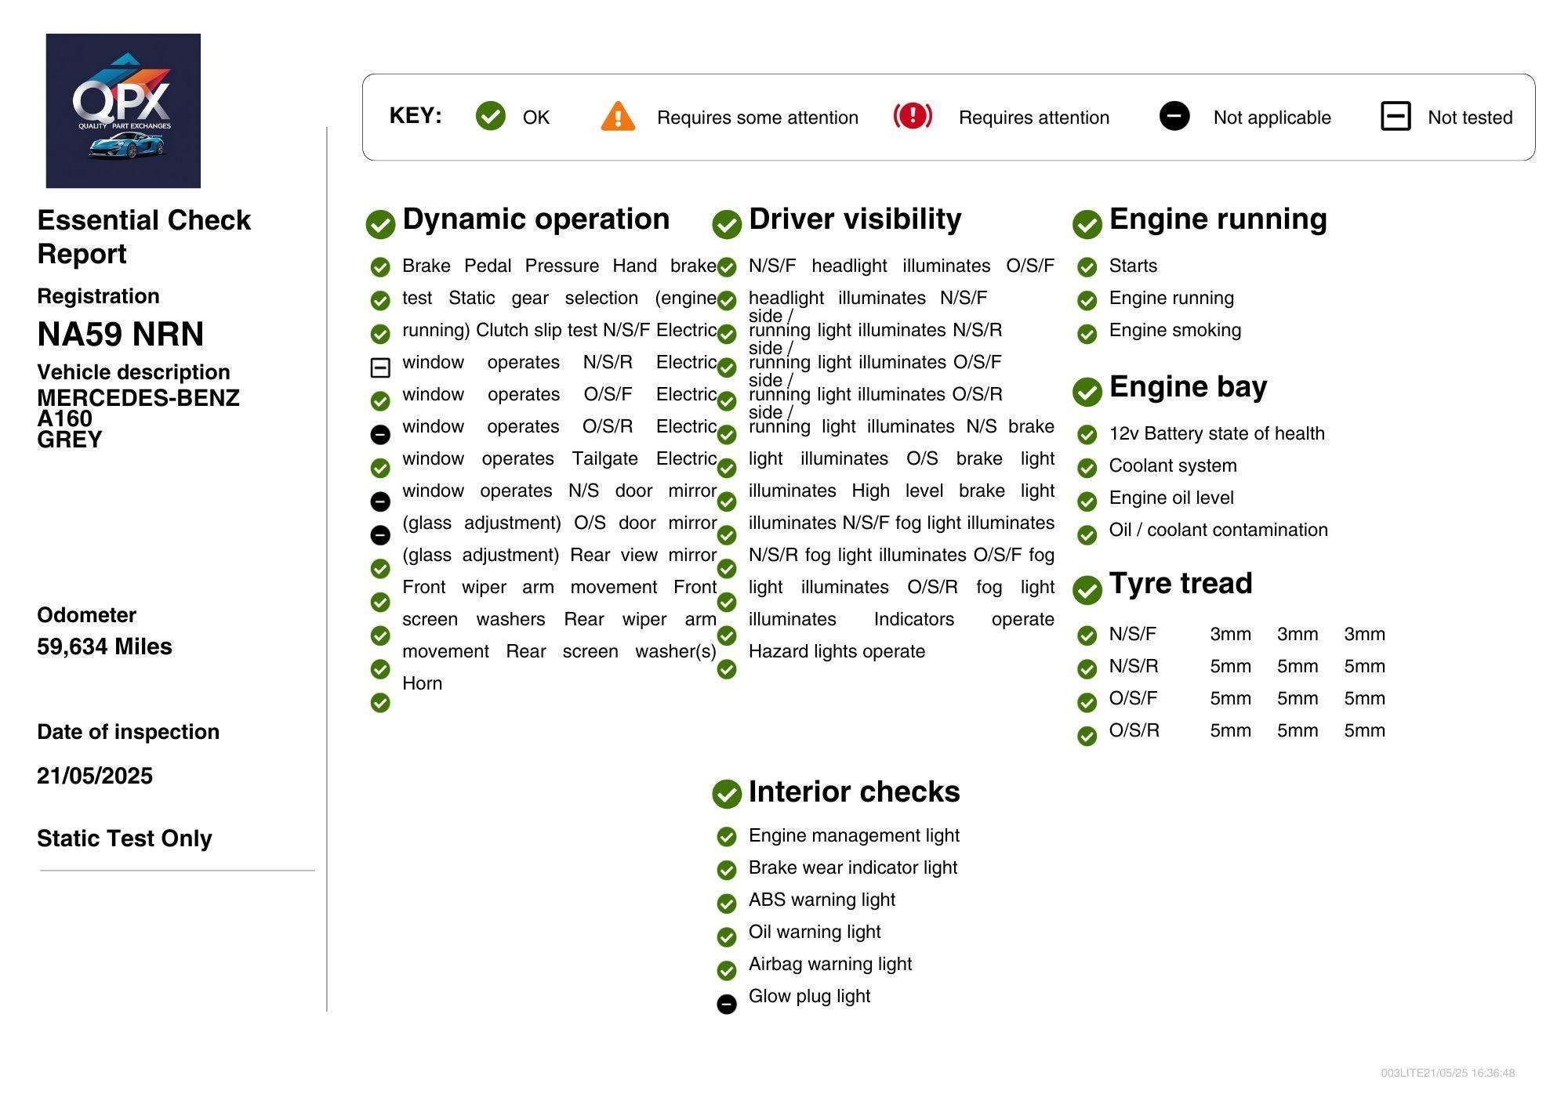The height and width of the screenshot is (1108, 1568).
Task: Click the Not tested square icon in the key
Action: 1396,116
